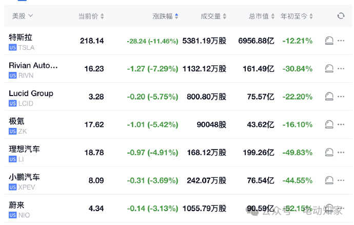Click Tesla change -28.24 (-11.46%)
354x225 pixels.
coord(152,41)
